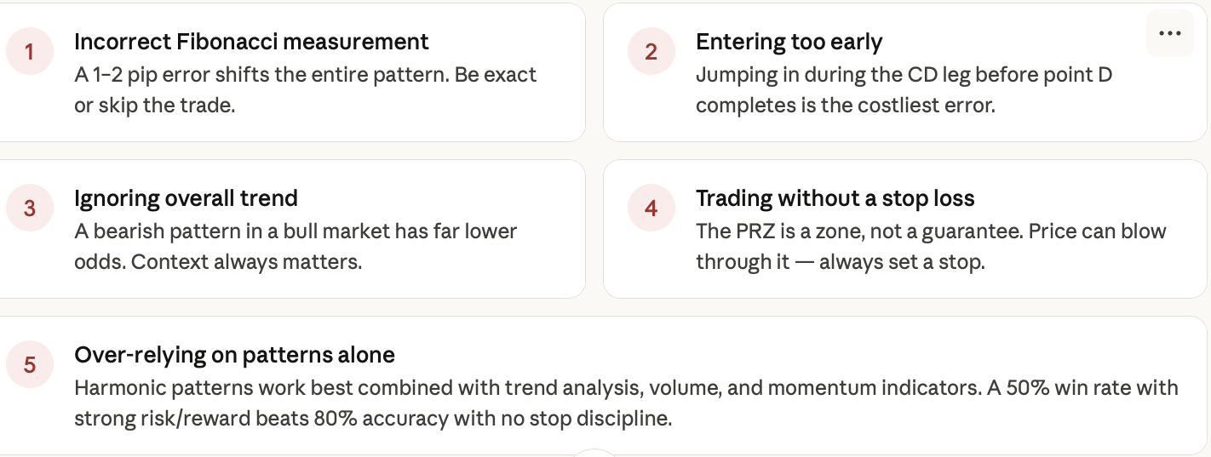
Task: Select the 'Ignoring overall trend' heading
Action: (x=186, y=198)
